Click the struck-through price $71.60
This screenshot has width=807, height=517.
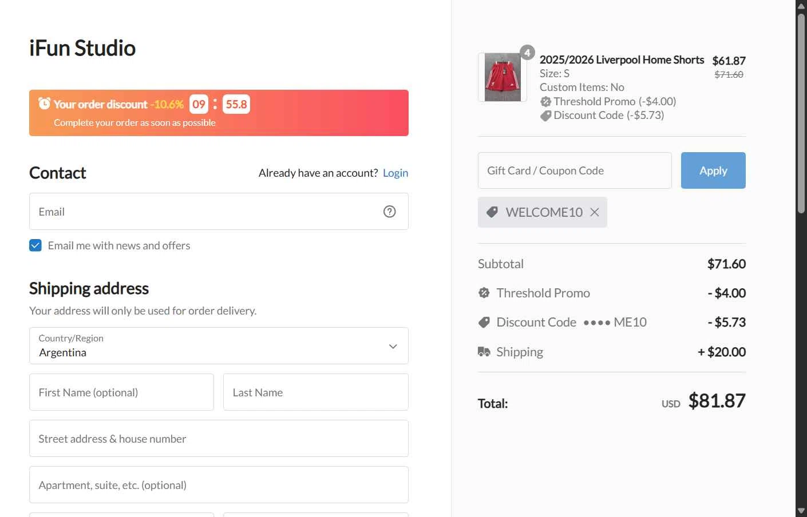tap(729, 74)
